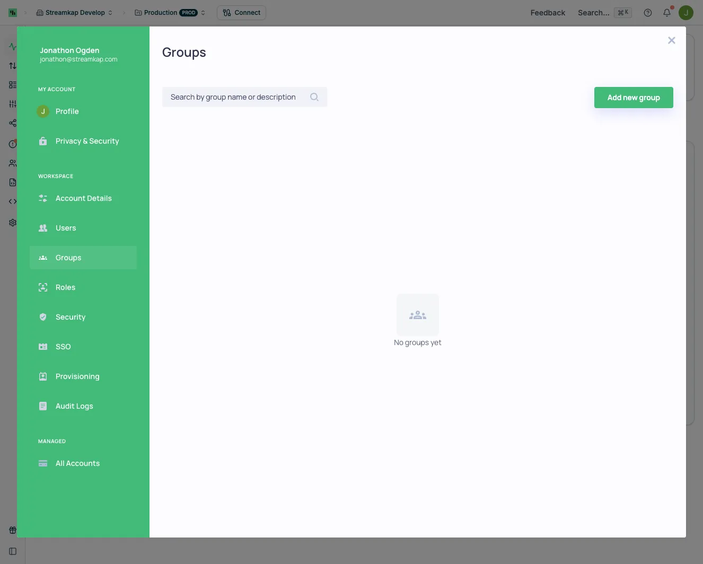Open the Feedback link

[x=548, y=13]
